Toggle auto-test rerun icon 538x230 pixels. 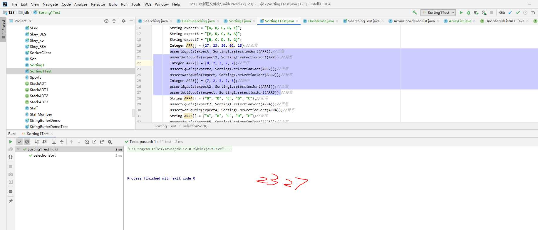11,157
